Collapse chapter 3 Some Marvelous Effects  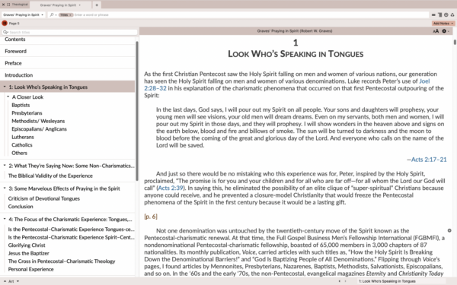pyautogui.click(x=5, y=188)
